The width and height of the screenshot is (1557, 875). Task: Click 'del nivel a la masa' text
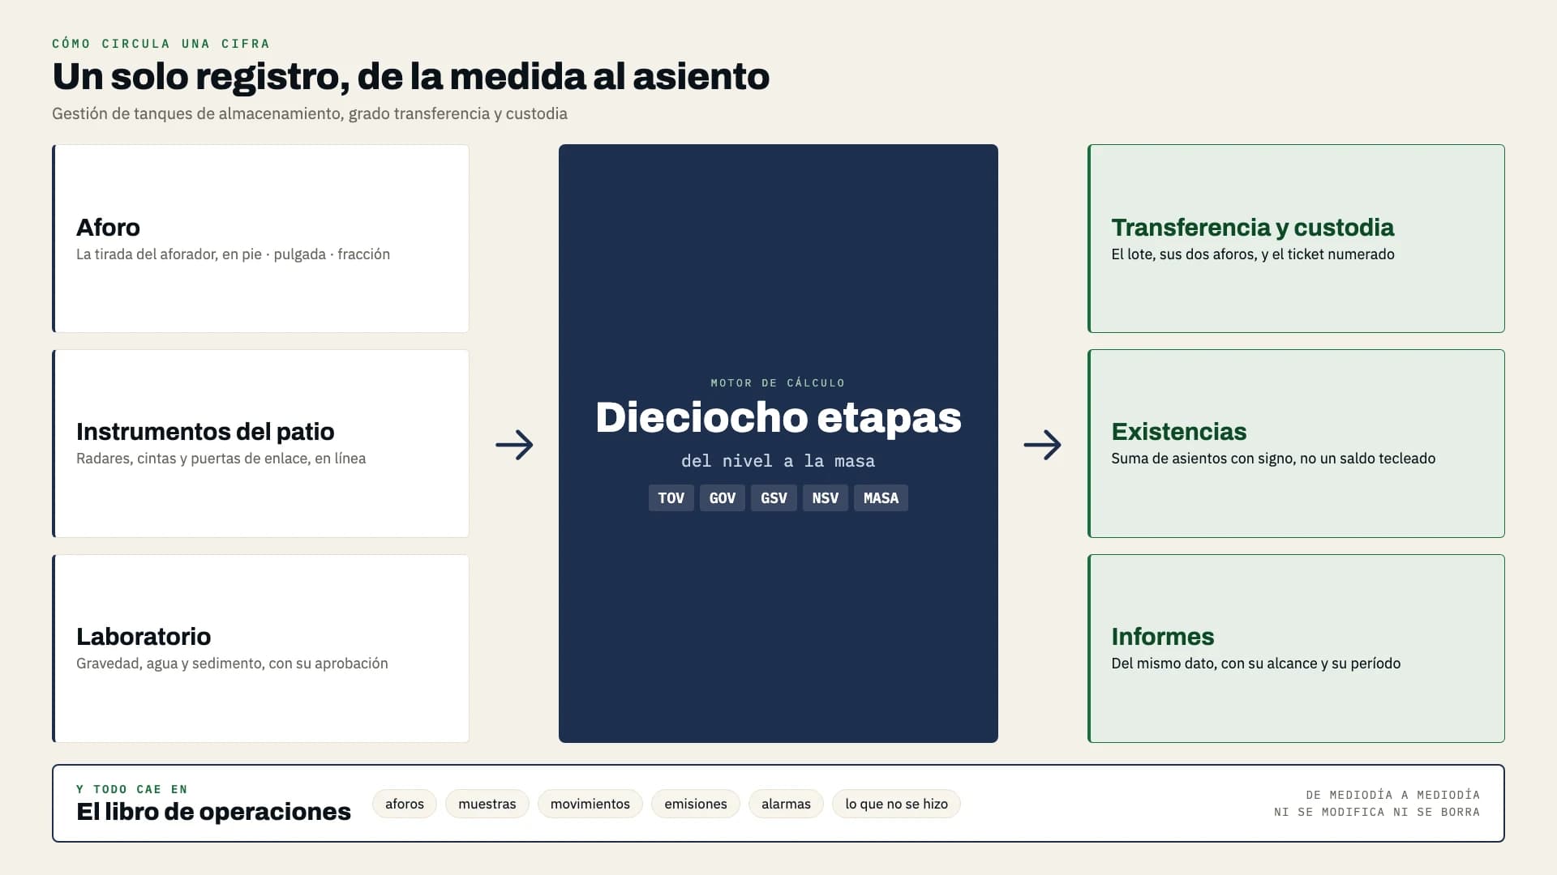(778, 461)
